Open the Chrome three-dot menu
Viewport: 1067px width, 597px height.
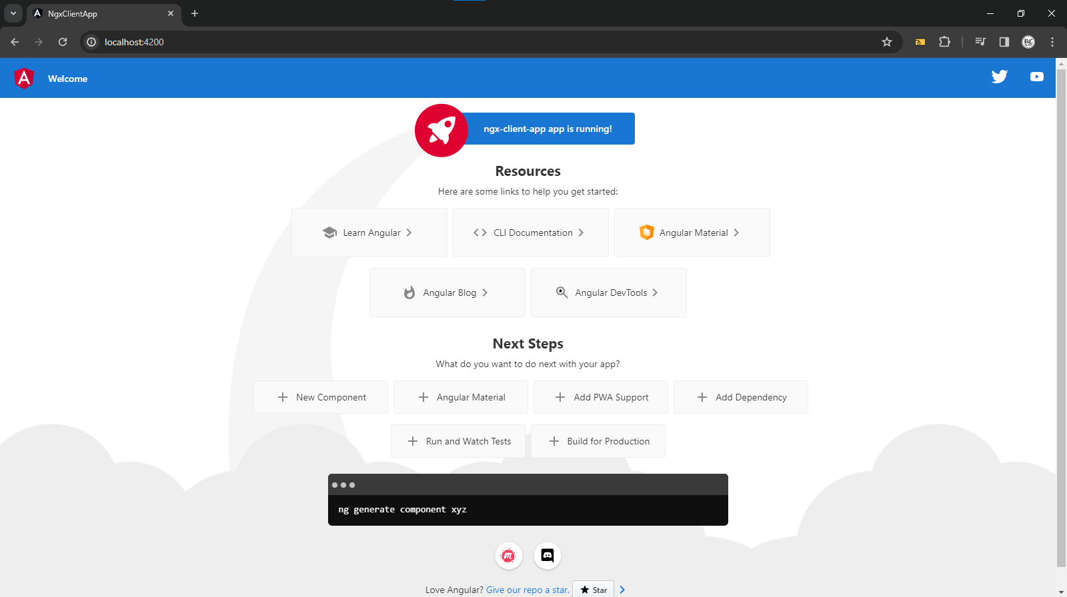point(1052,42)
